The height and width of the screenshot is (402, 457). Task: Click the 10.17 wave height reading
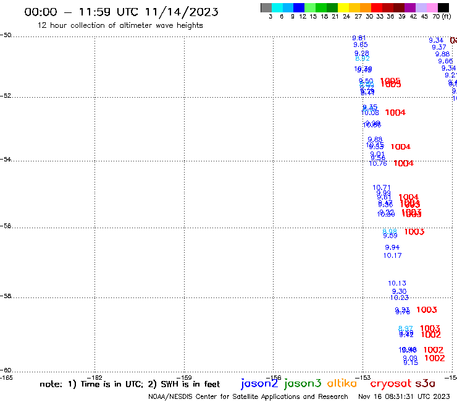(392, 255)
